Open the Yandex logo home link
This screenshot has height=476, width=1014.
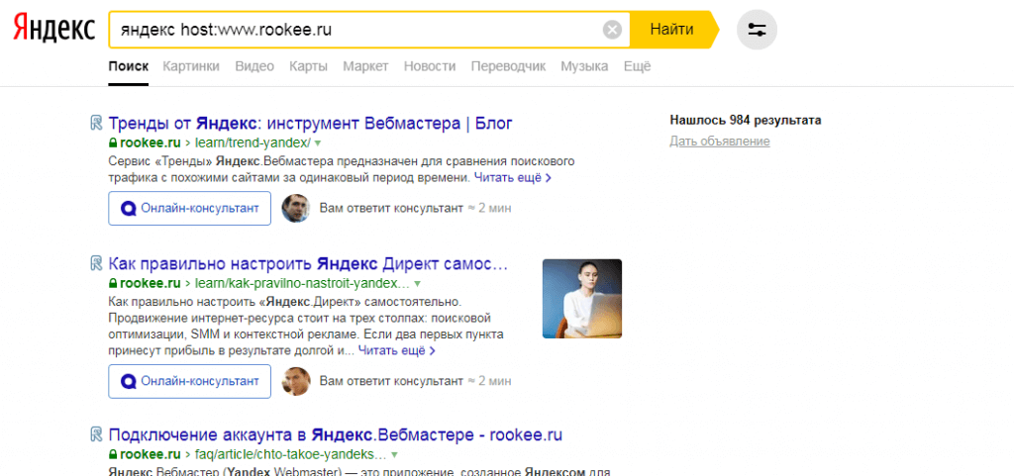[54, 29]
